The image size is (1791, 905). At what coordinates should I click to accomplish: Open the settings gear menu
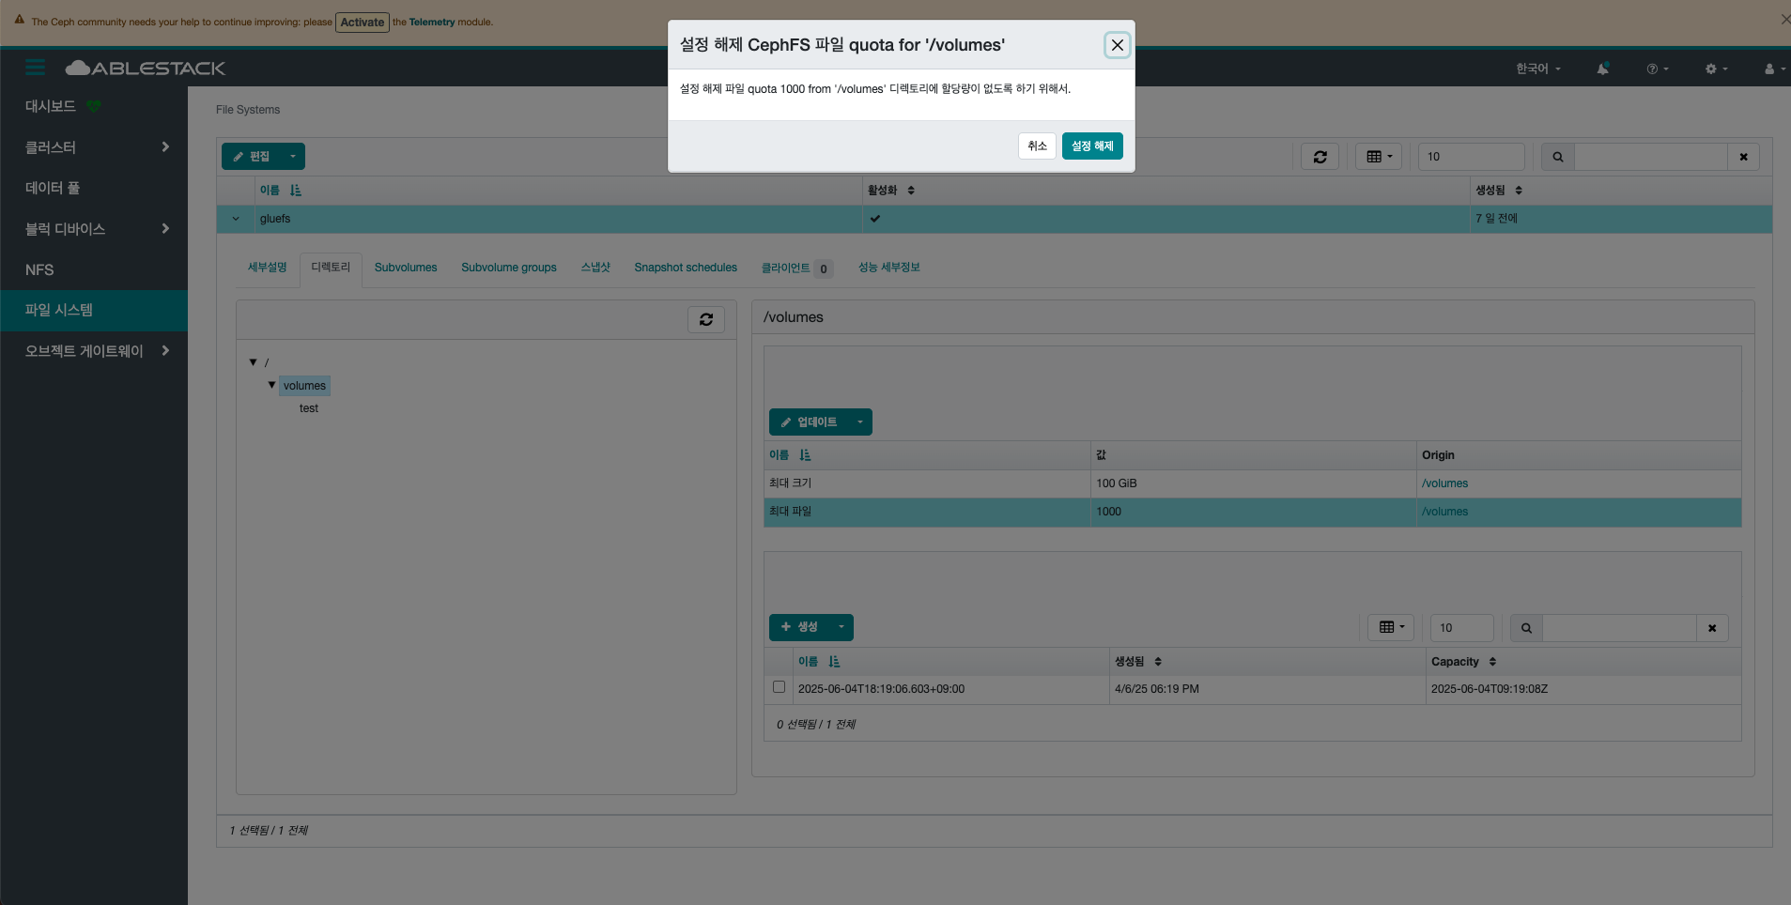1716,69
